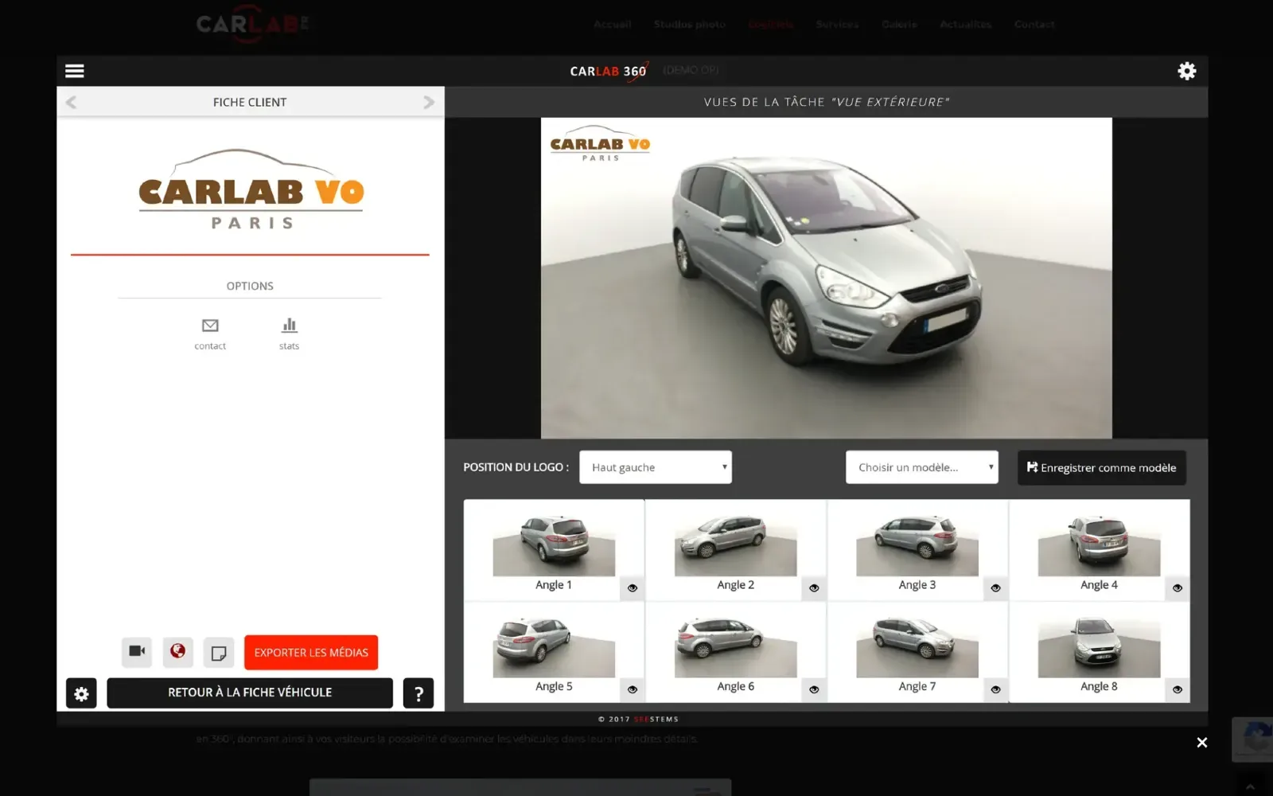1273x796 pixels.
Task: Open the contact envelope option
Action: [x=210, y=334]
